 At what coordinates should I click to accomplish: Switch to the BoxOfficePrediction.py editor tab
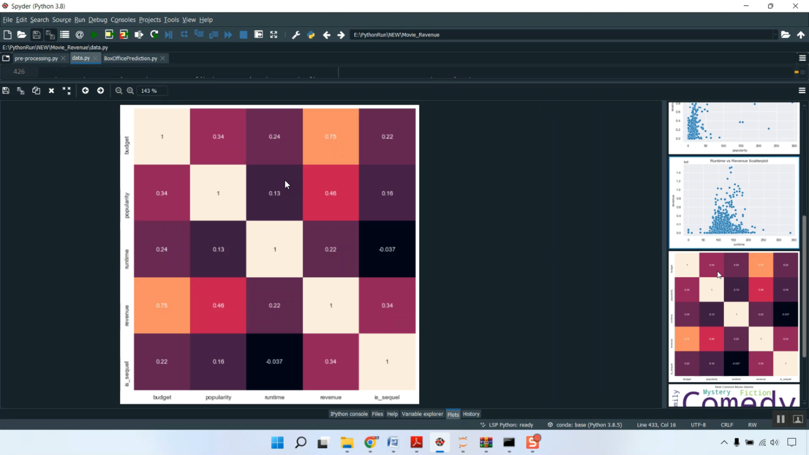[x=131, y=58]
